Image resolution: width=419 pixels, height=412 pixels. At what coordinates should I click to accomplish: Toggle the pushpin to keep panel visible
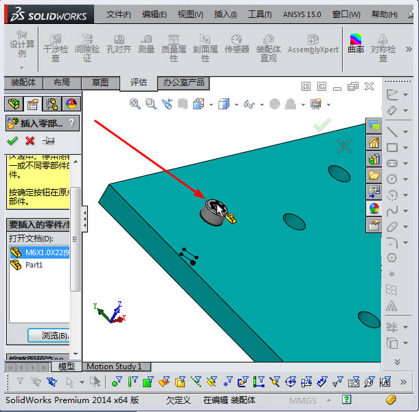click(x=47, y=141)
